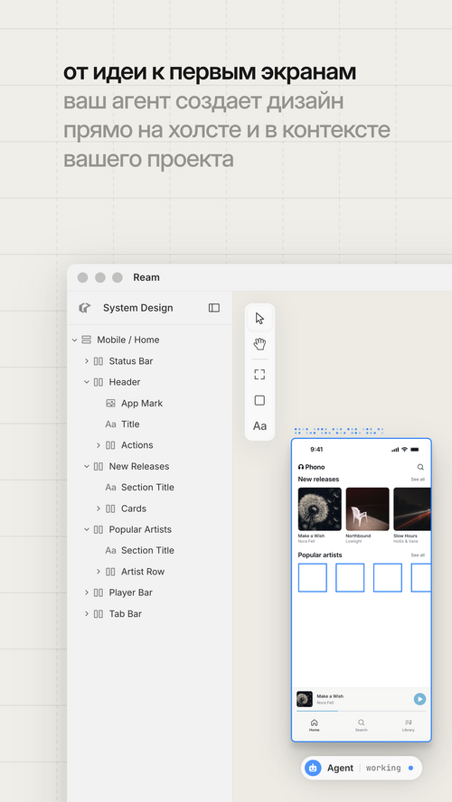Click the Agent robot icon
452x802 pixels.
click(313, 768)
